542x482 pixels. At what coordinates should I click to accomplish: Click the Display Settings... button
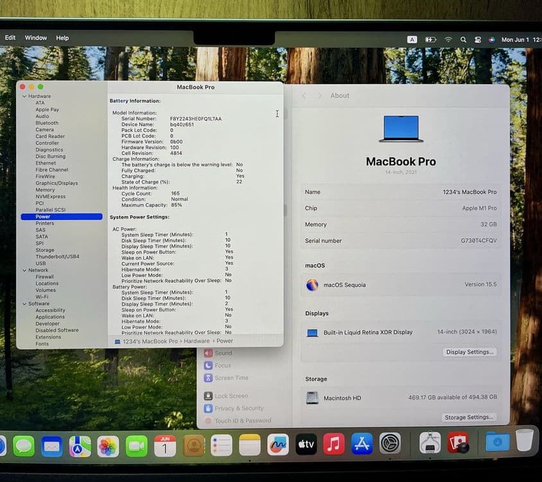pos(469,352)
